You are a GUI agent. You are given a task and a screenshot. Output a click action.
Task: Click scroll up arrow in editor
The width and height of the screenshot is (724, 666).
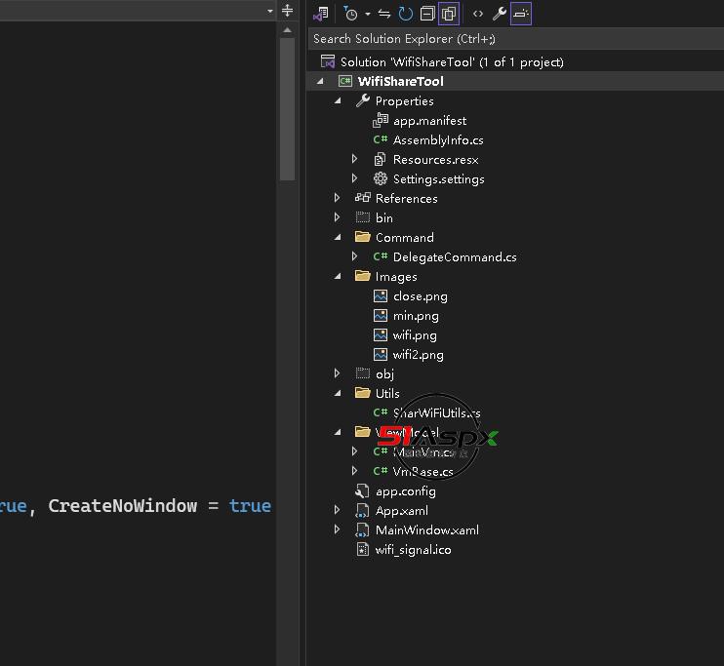(x=287, y=30)
